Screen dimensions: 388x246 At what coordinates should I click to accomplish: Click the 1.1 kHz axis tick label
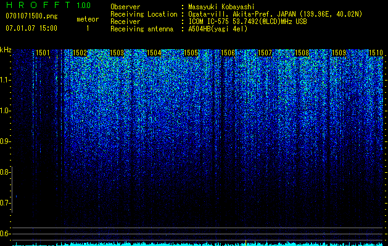point(6,80)
